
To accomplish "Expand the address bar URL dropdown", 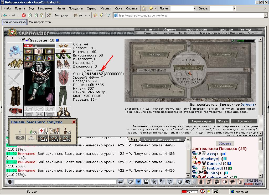I will coord(266,16).
